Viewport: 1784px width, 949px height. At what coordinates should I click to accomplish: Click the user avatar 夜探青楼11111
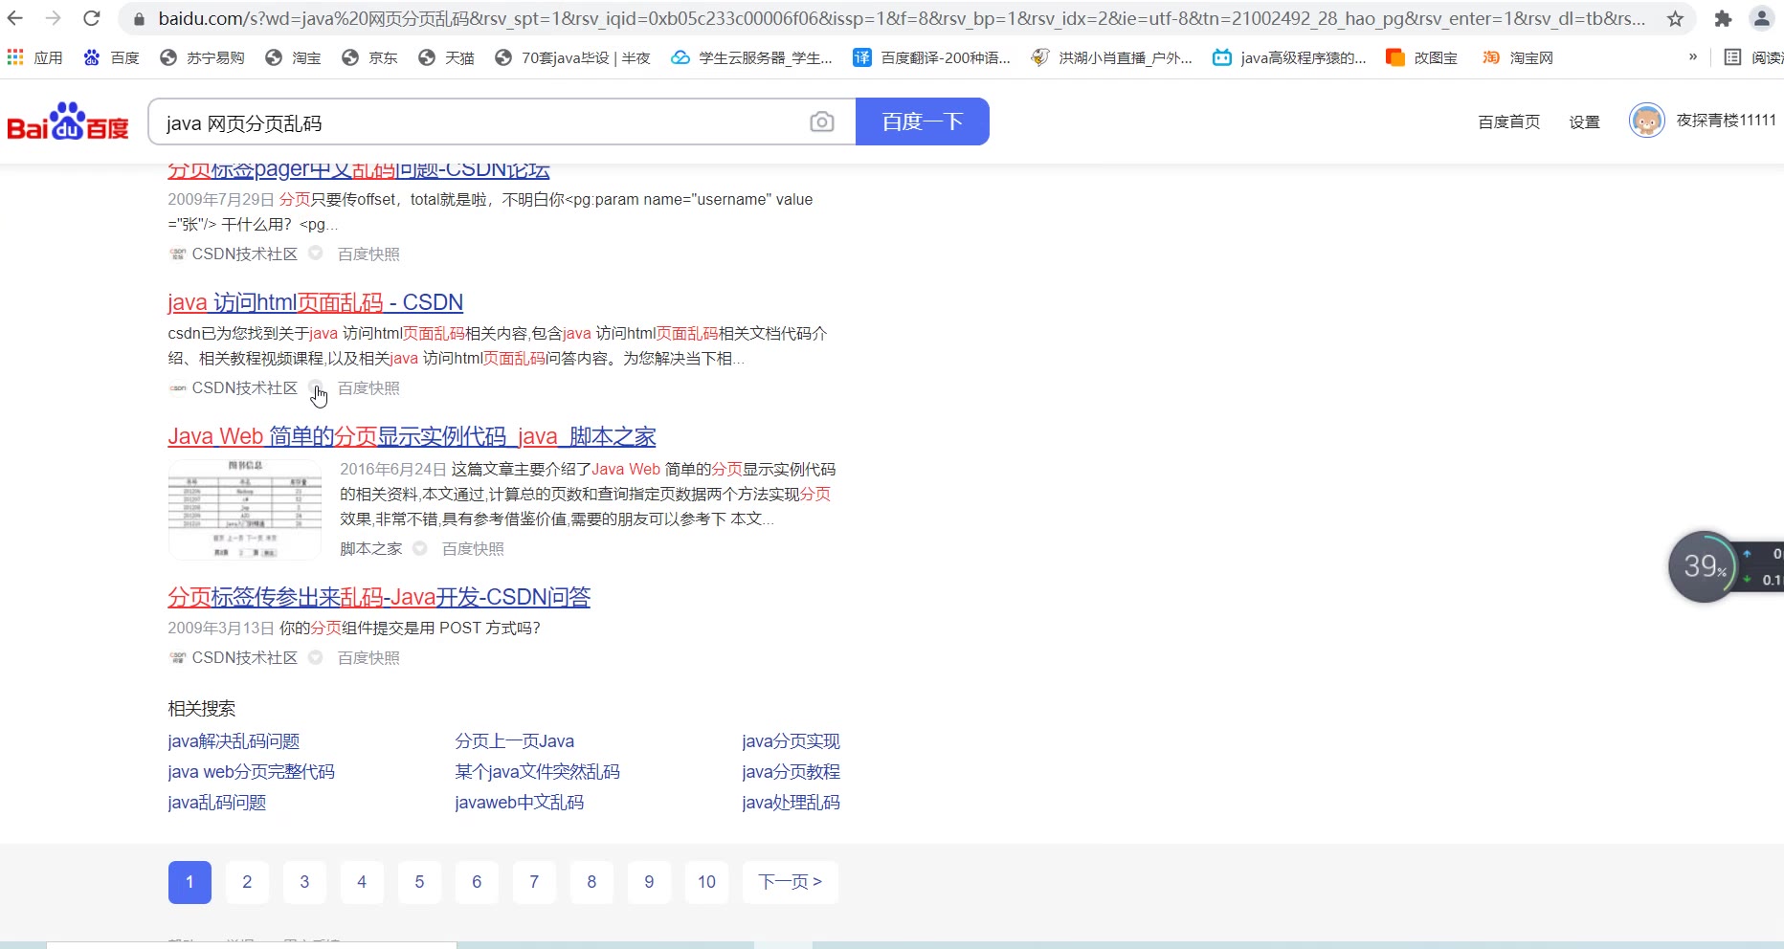[1646, 121]
